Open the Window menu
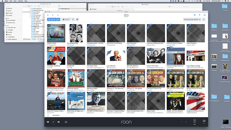The image size is (231, 130). [20, 1]
